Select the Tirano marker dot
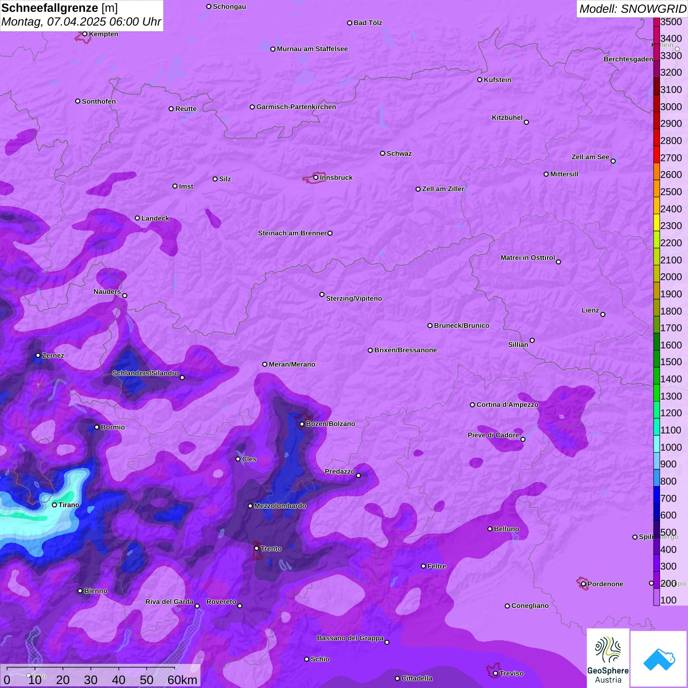The image size is (688, 688). click(x=55, y=505)
